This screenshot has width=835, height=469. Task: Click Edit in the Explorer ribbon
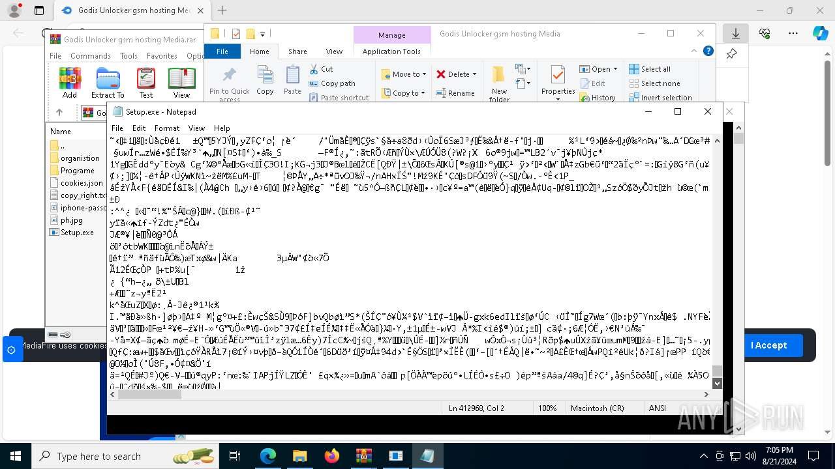pyautogui.click(x=592, y=83)
